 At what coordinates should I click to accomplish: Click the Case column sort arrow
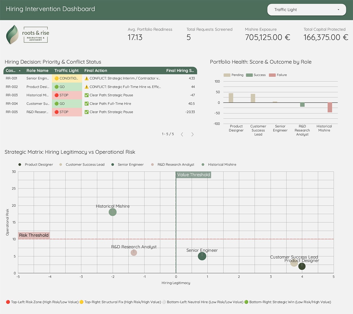point(19,71)
